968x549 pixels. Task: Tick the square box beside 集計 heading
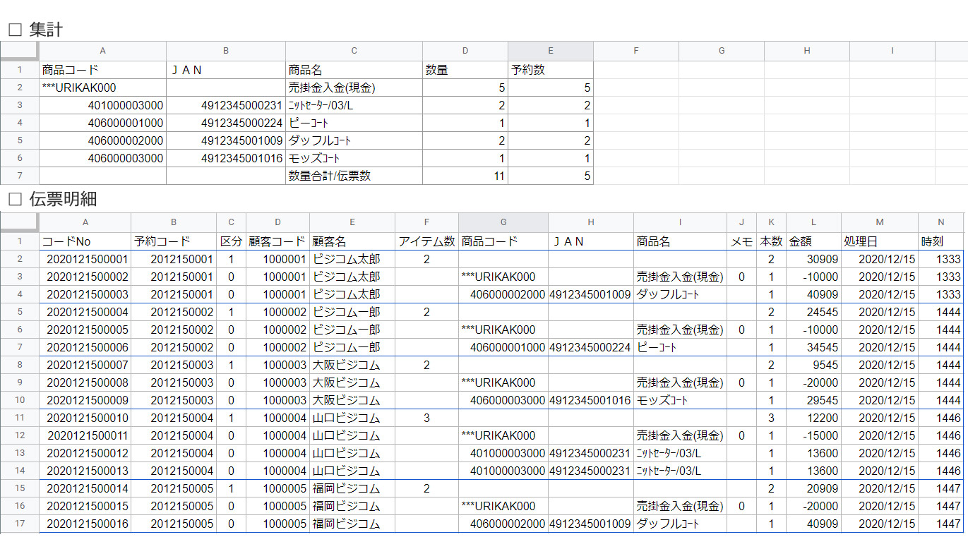point(15,30)
